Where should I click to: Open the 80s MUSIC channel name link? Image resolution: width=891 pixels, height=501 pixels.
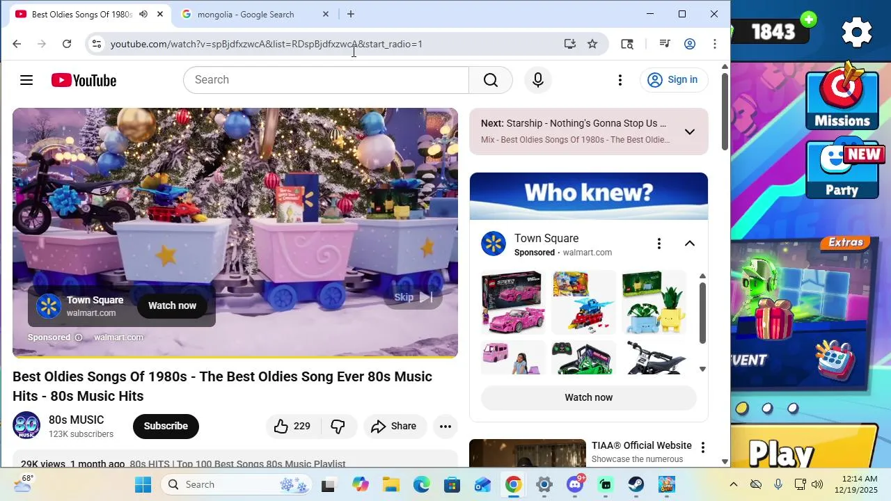tap(77, 420)
